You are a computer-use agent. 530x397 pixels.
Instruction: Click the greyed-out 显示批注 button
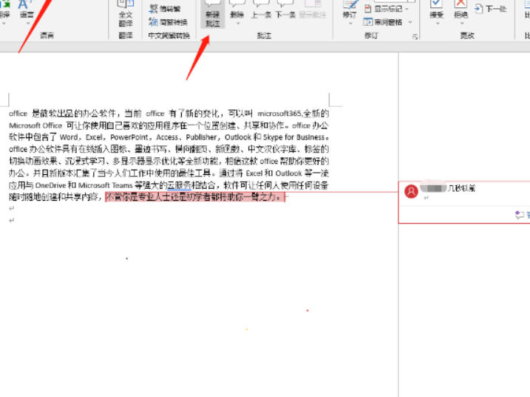coord(313,10)
